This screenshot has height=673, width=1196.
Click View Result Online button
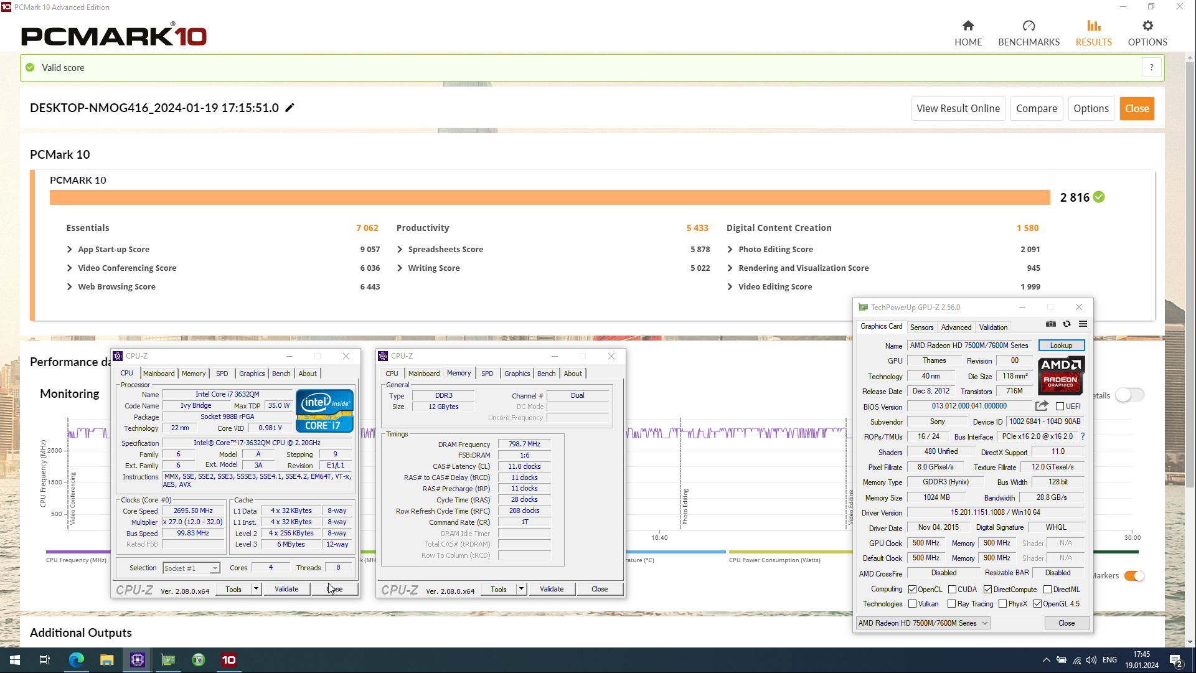[x=958, y=108]
